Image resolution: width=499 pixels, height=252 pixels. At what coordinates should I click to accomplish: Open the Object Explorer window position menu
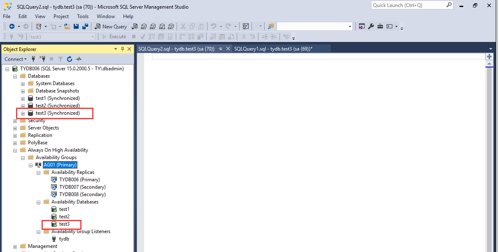(116, 49)
